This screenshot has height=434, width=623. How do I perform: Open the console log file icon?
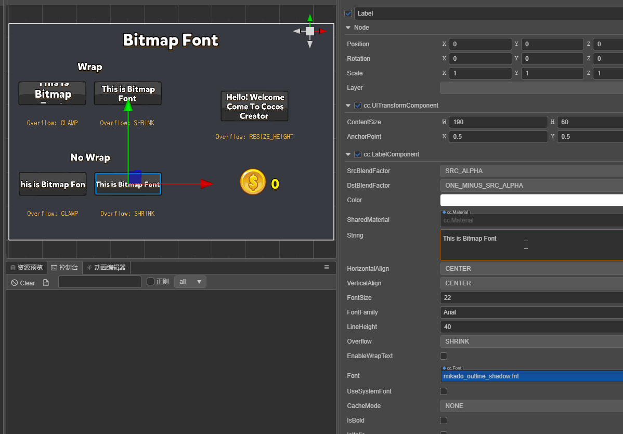click(x=46, y=283)
